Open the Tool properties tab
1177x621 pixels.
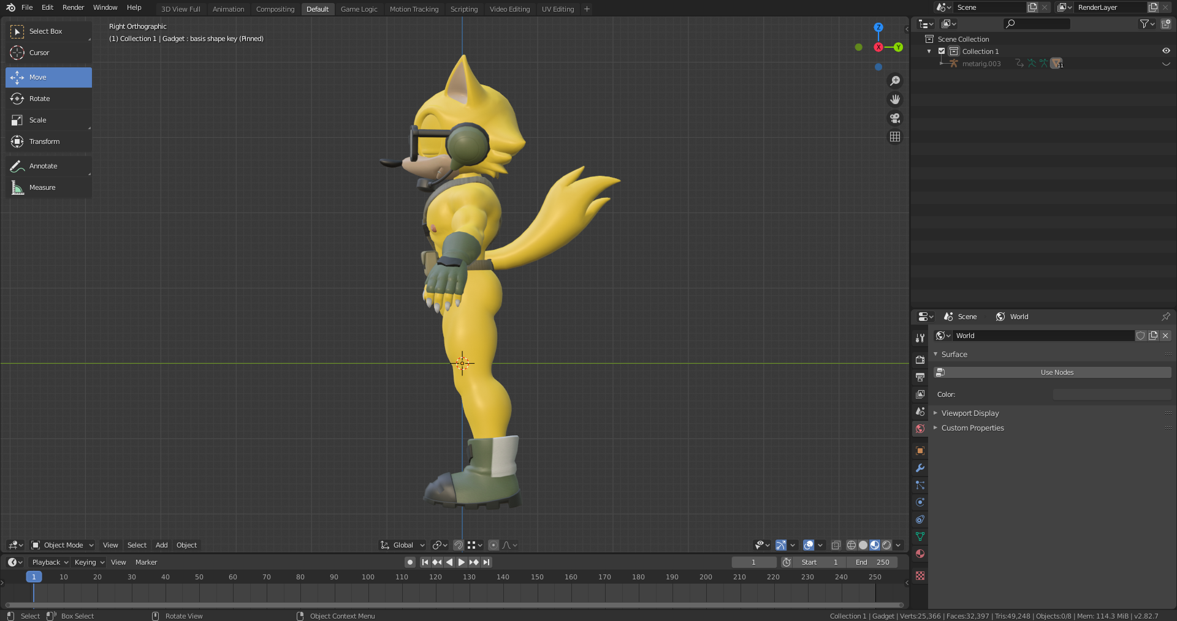pos(920,338)
